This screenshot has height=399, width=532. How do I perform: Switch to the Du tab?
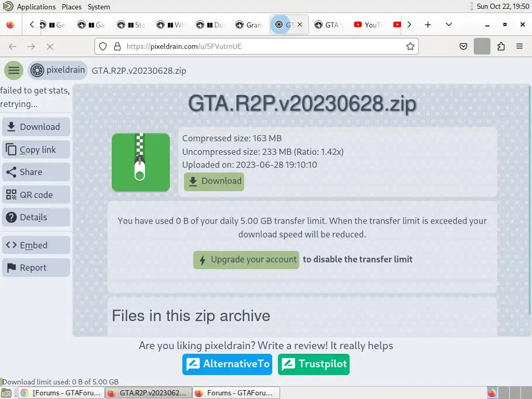pos(210,25)
